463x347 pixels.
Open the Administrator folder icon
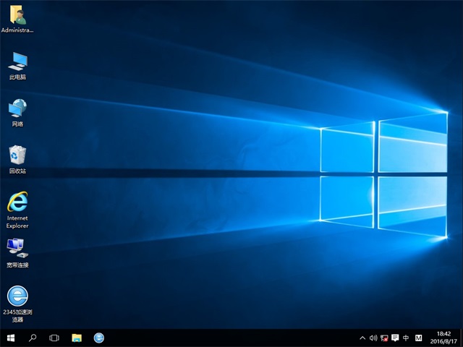17,16
